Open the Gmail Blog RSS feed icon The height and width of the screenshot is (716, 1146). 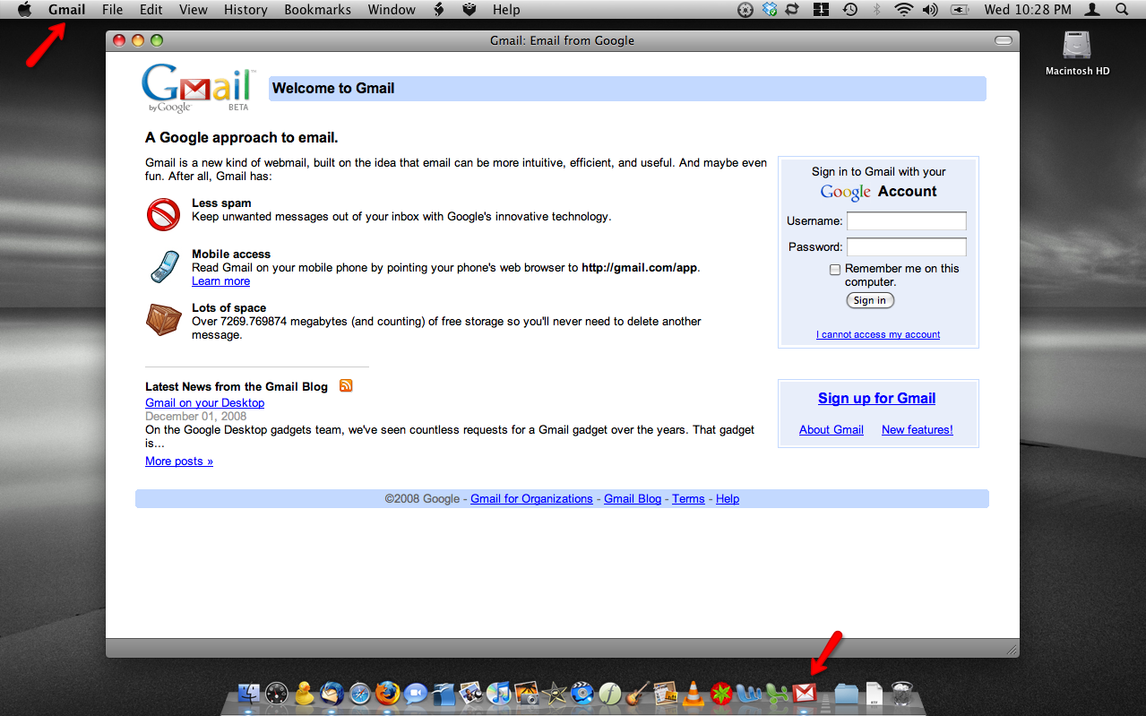[346, 386]
